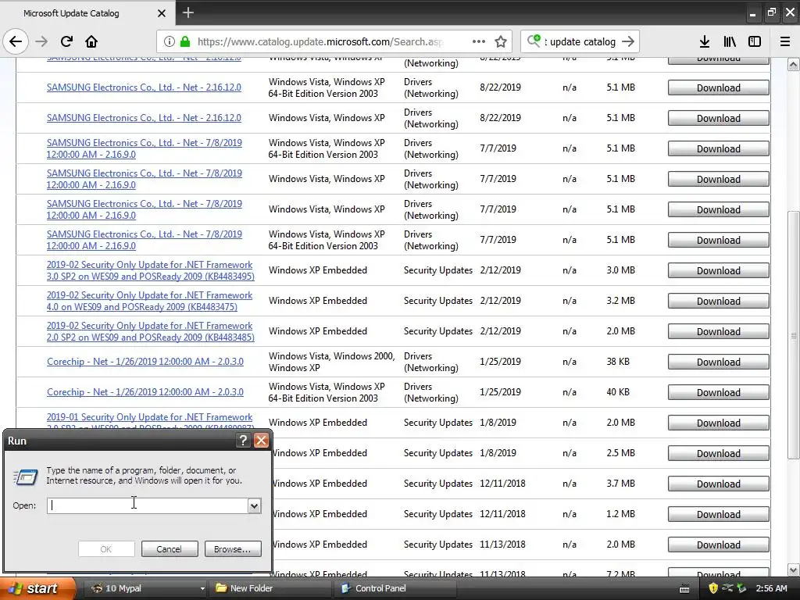The image size is (800, 600).
Task: Switch to Control Panel taskbar window
Action: click(x=395, y=589)
